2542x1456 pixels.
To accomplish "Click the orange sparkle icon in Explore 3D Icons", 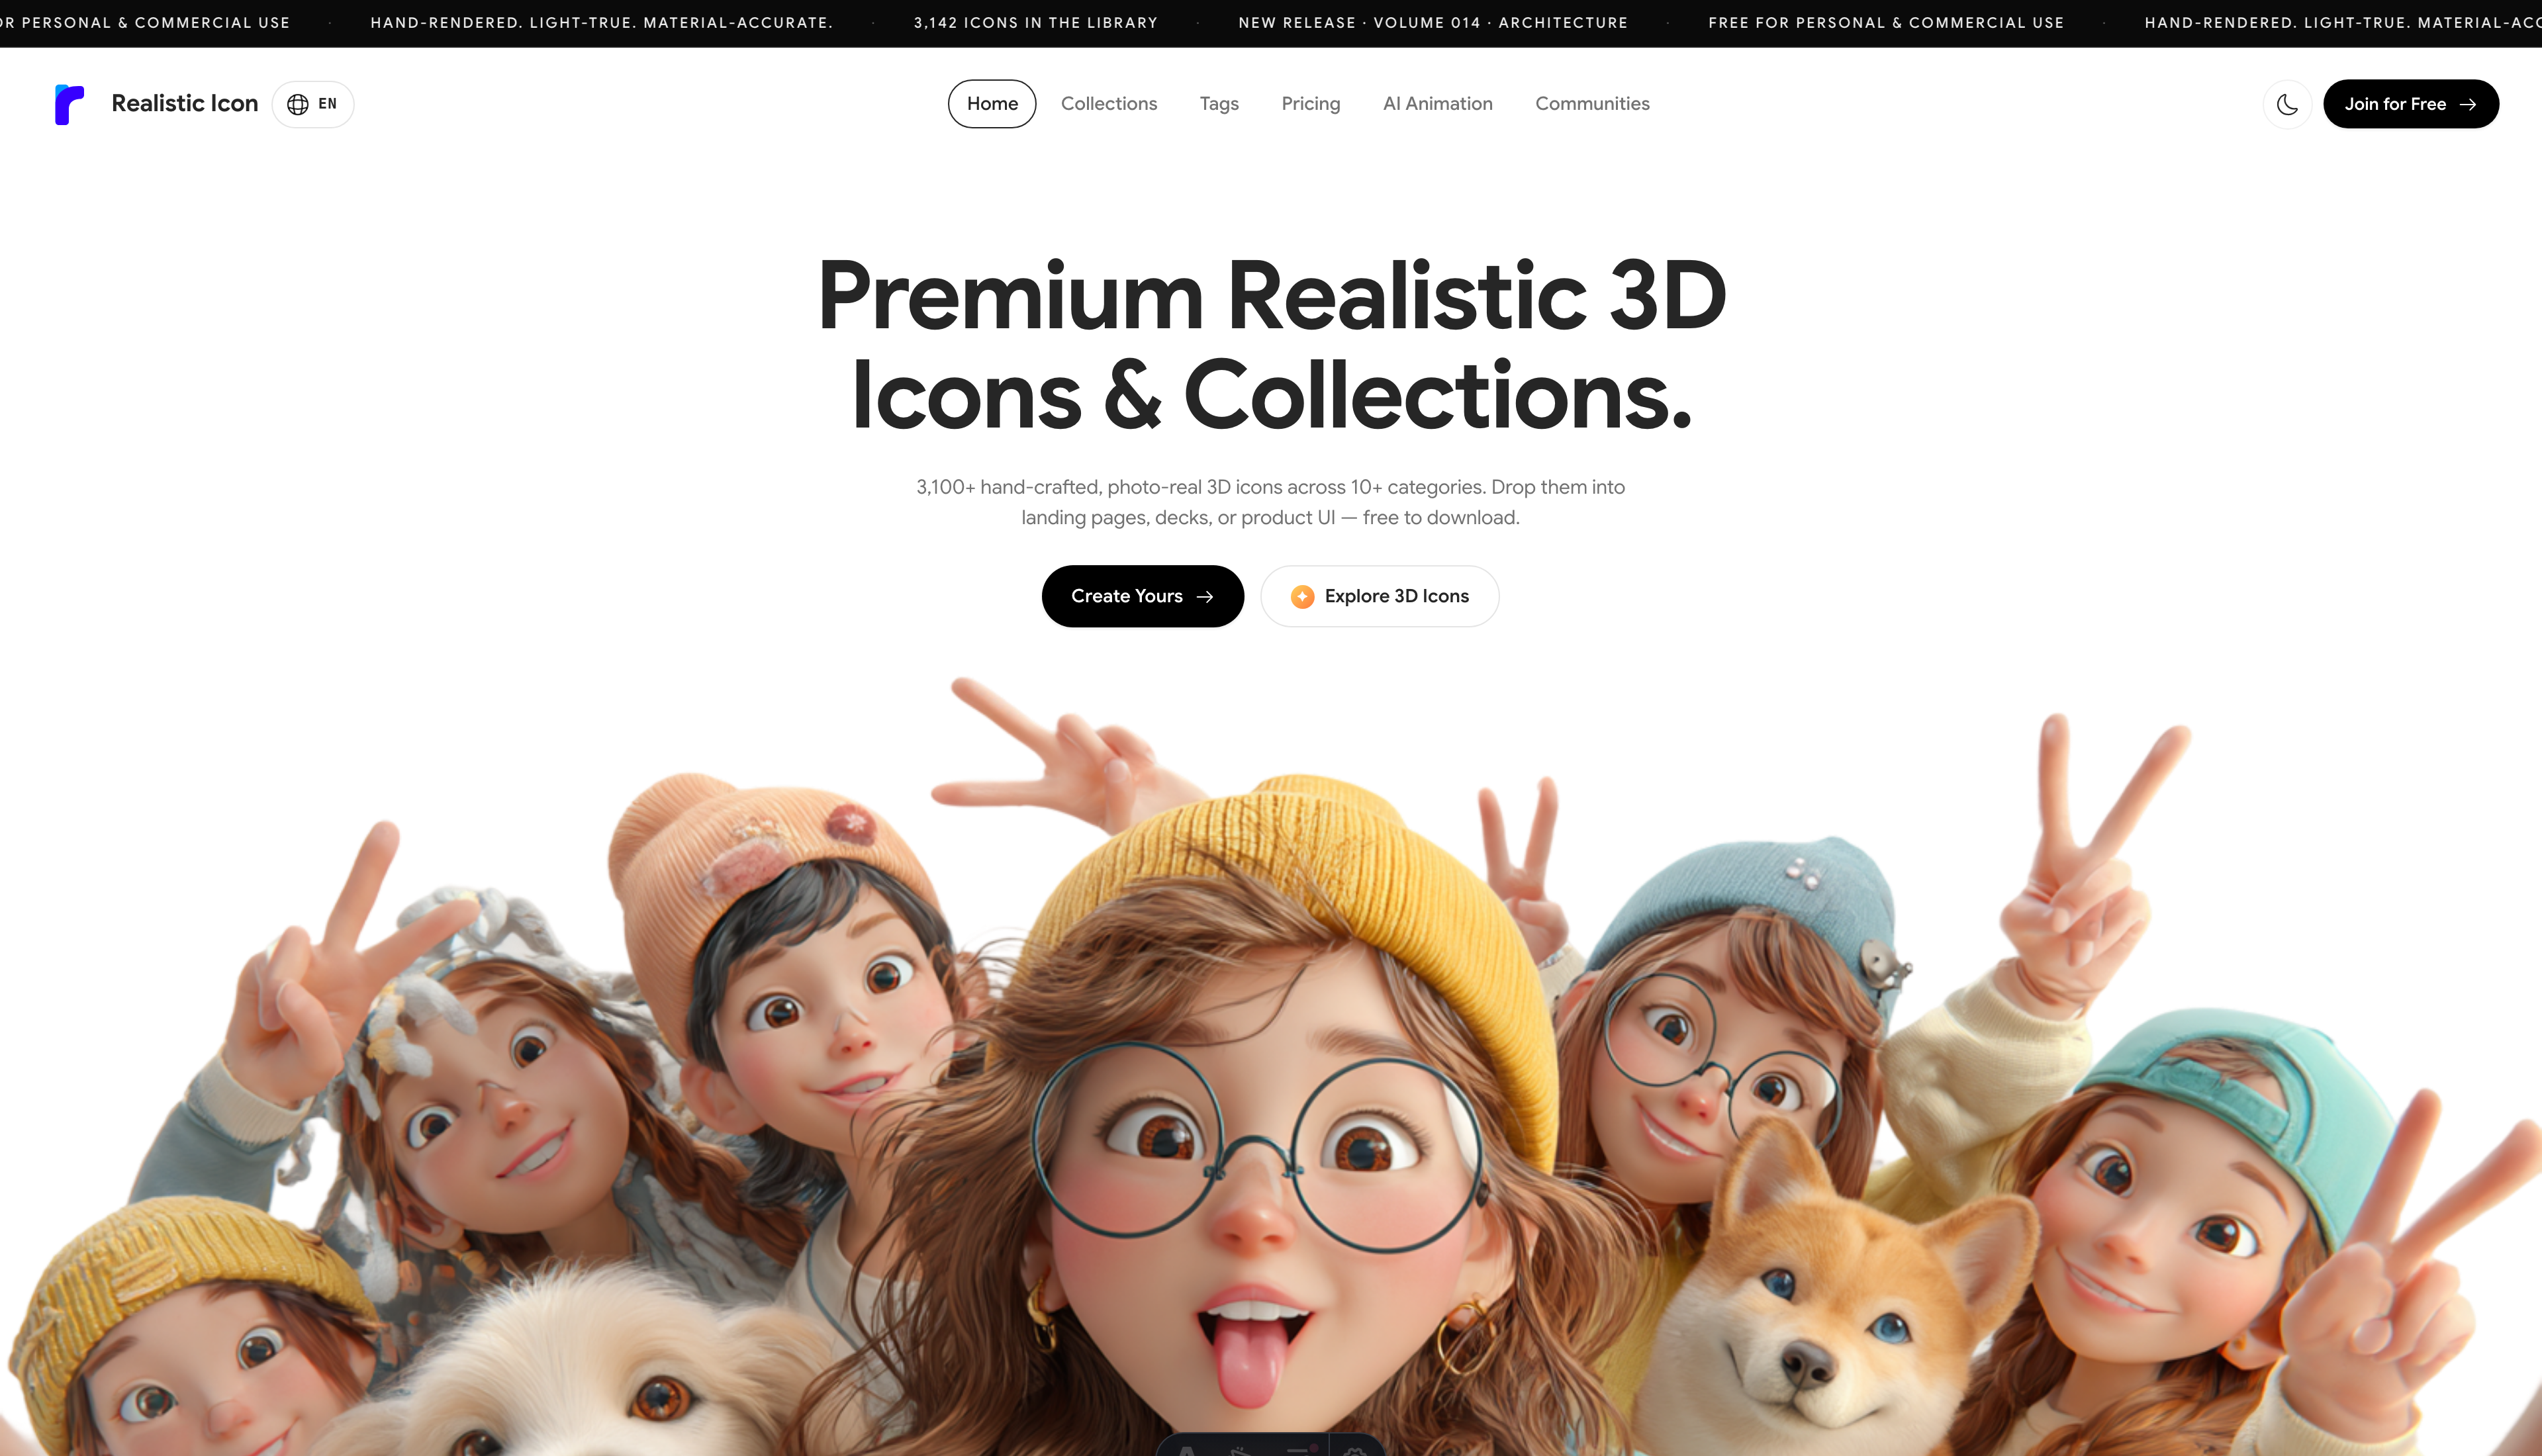I will [x=1302, y=597].
